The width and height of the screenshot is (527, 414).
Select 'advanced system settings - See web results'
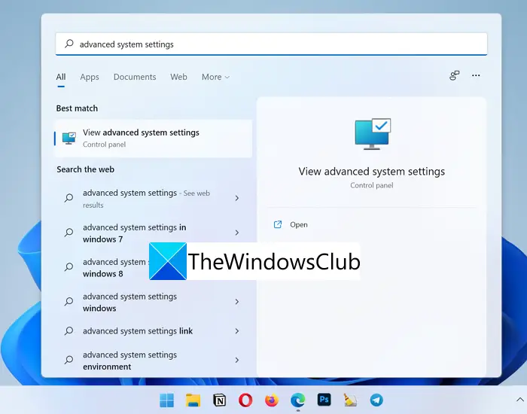coord(154,198)
